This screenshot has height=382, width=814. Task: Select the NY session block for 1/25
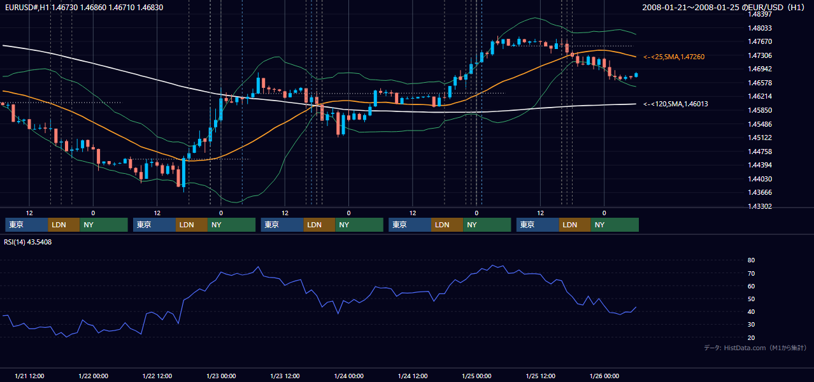pos(615,225)
